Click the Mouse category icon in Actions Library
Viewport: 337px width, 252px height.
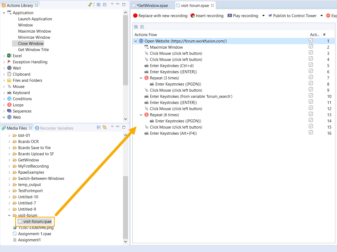click(x=9, y=86)
